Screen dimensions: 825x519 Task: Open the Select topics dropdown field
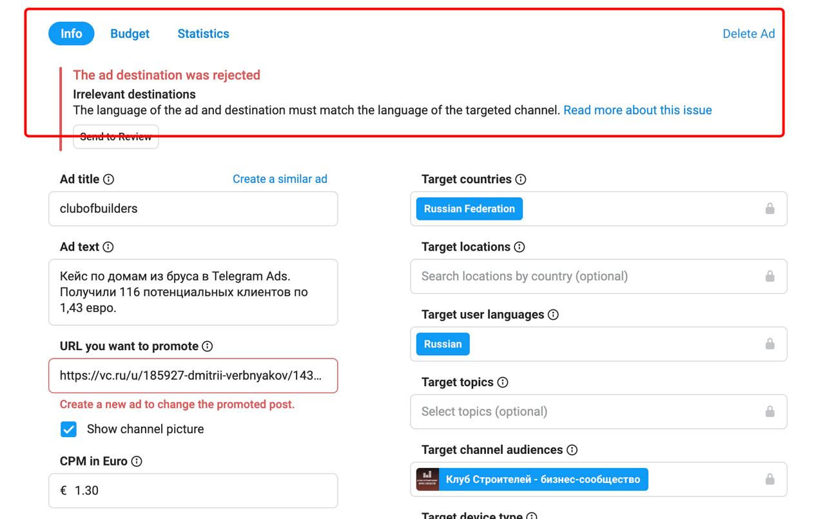click(599, 412)
